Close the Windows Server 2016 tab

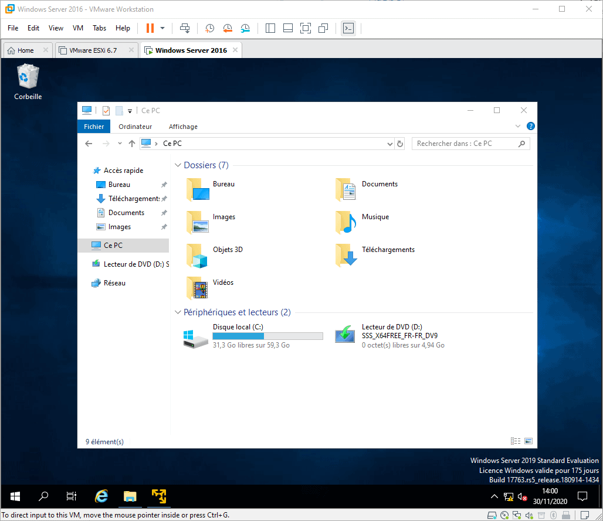(x=235, y=50)
